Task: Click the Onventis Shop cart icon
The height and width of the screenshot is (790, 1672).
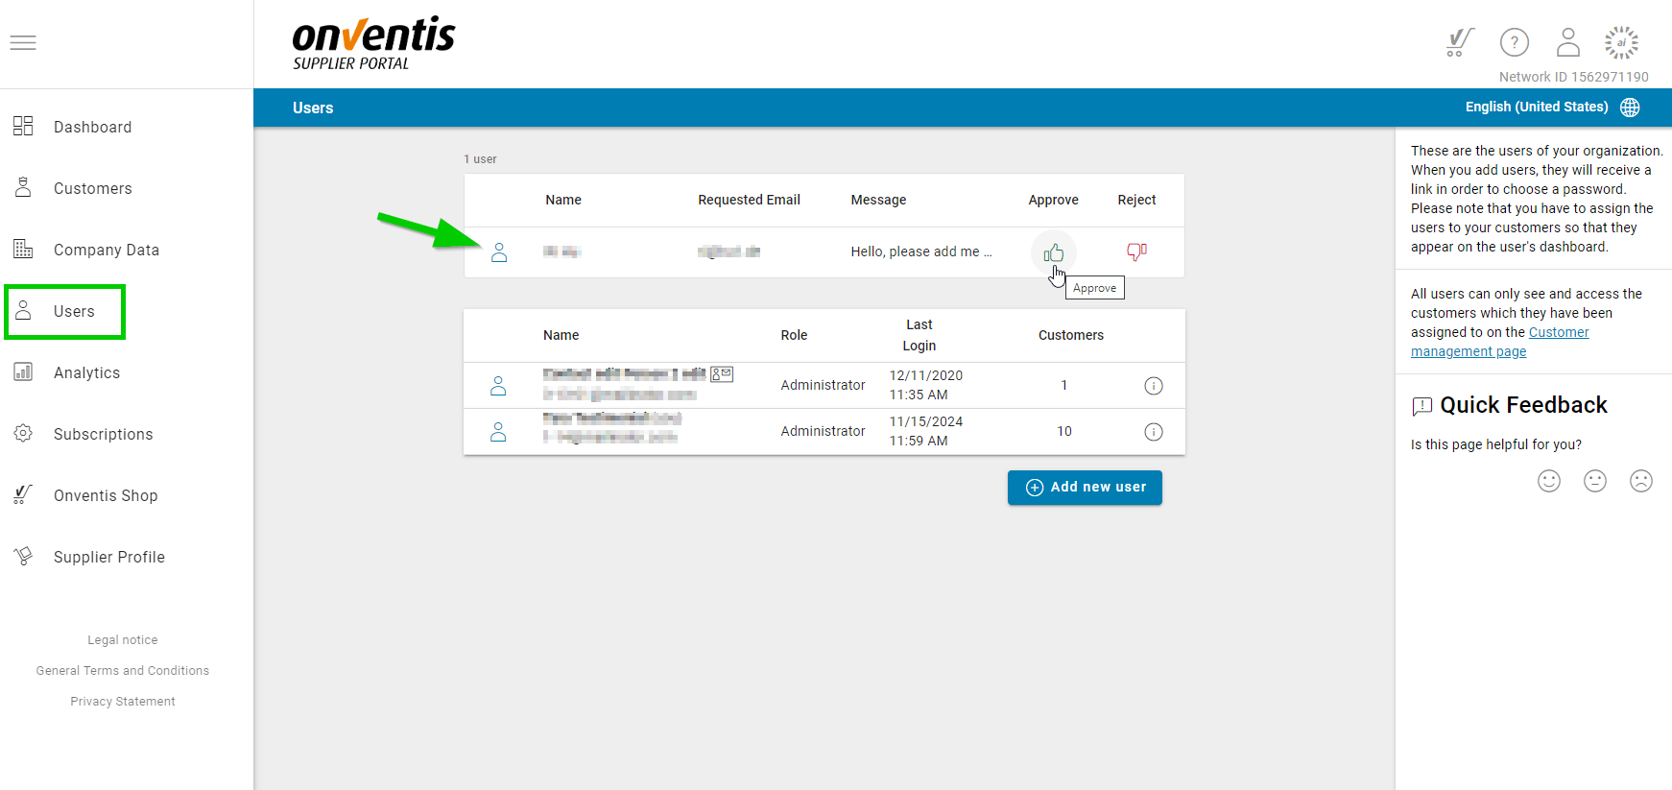Action: [x=23, y=494]
